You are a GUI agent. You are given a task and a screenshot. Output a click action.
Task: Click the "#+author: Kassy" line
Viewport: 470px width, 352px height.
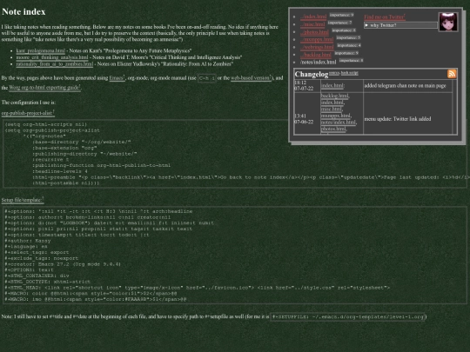28,241
